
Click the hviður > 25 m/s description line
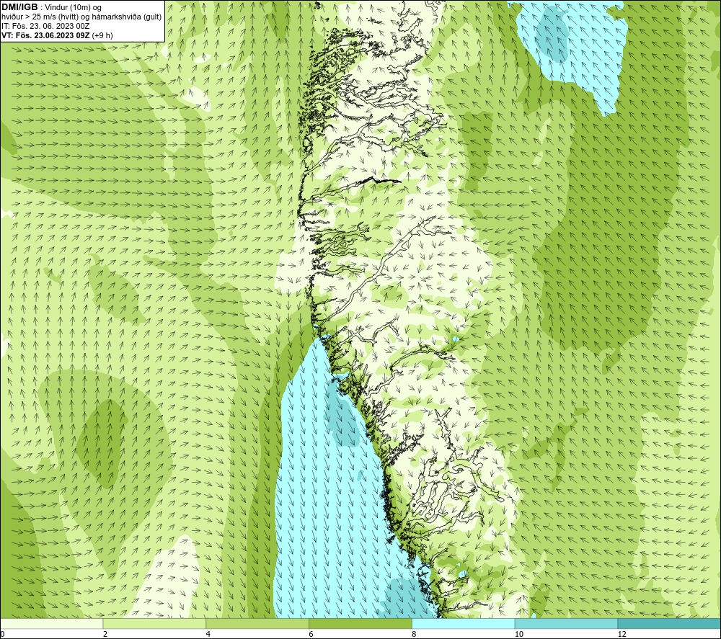click(x=82, y=17)
